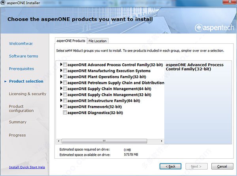Switch to the File Location tab
The image size is (237, 176).
click(x=98, y=41)
